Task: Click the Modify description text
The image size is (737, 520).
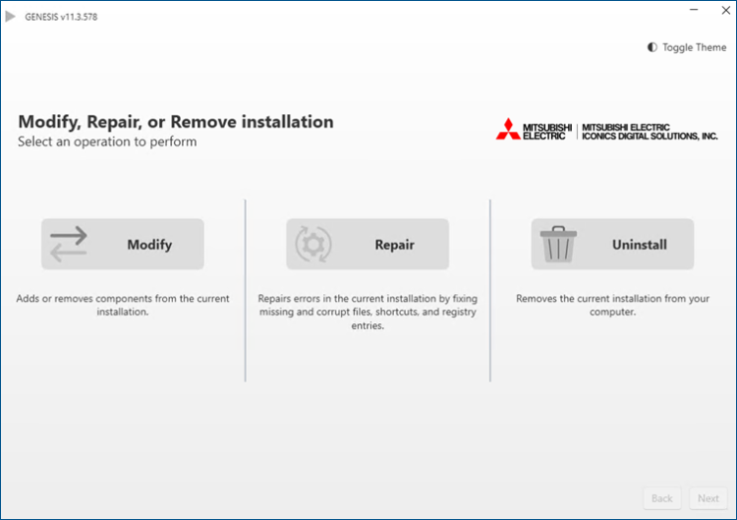Action: (123, 305)
